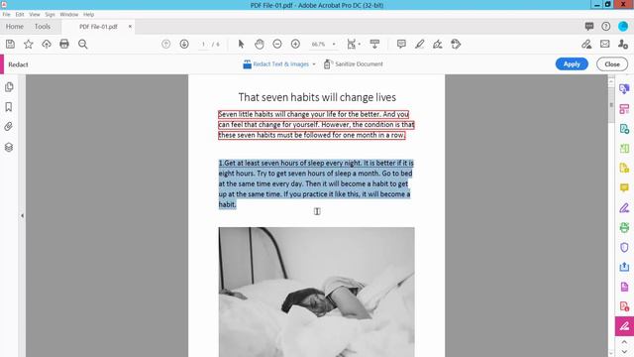Open the Window menu
This screenshot has height=357, width=634.
click(x=68, y=14)
